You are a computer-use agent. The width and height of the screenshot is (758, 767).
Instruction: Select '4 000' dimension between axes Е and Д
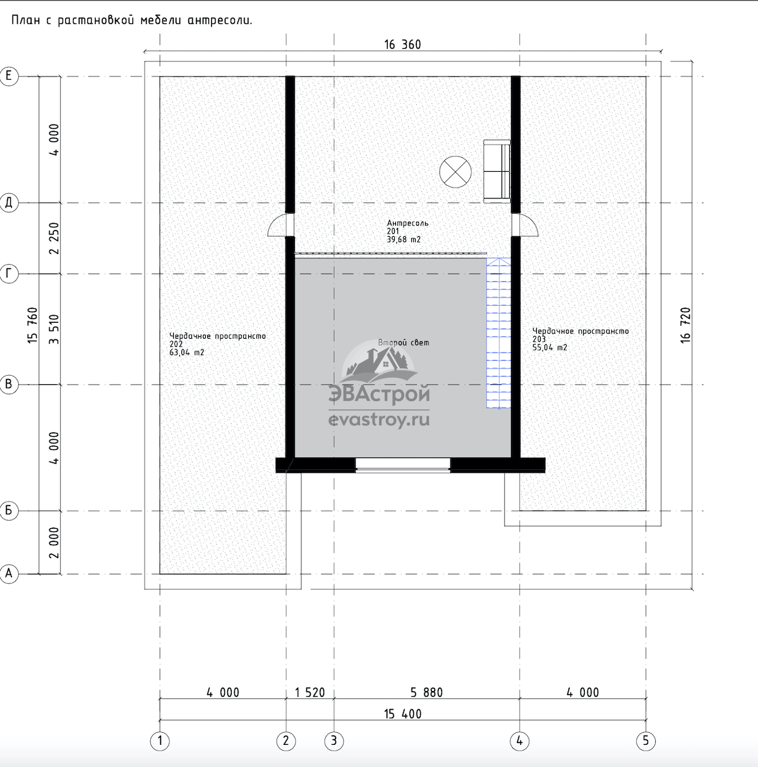click(54, 140)
